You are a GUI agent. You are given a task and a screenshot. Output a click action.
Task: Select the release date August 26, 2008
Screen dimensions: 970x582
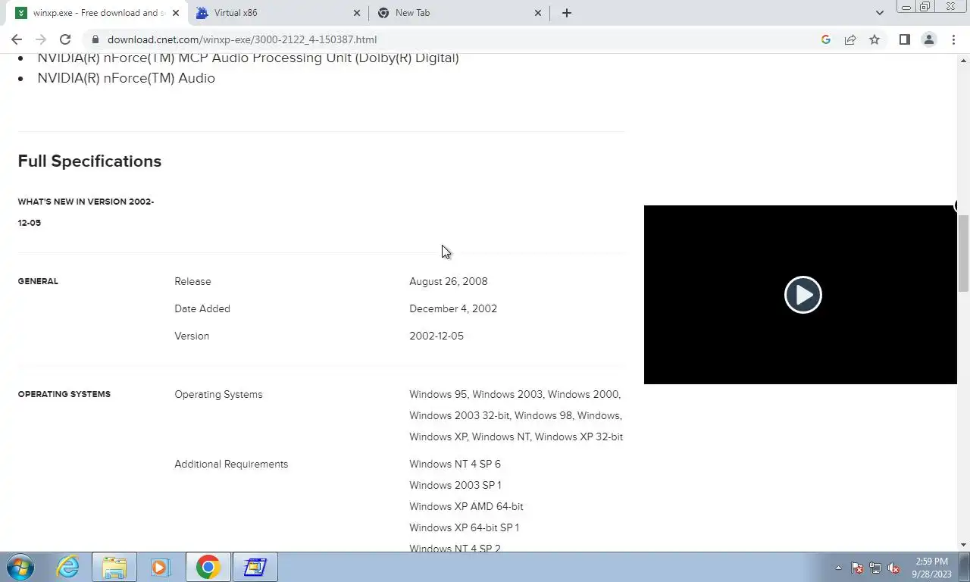tap(449, 281)
